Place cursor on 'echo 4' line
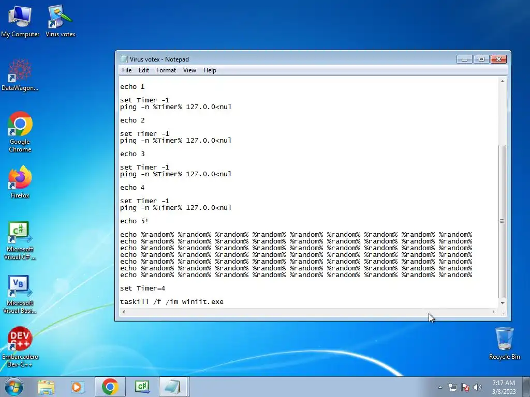530x397 pixels. coord(132,187)
